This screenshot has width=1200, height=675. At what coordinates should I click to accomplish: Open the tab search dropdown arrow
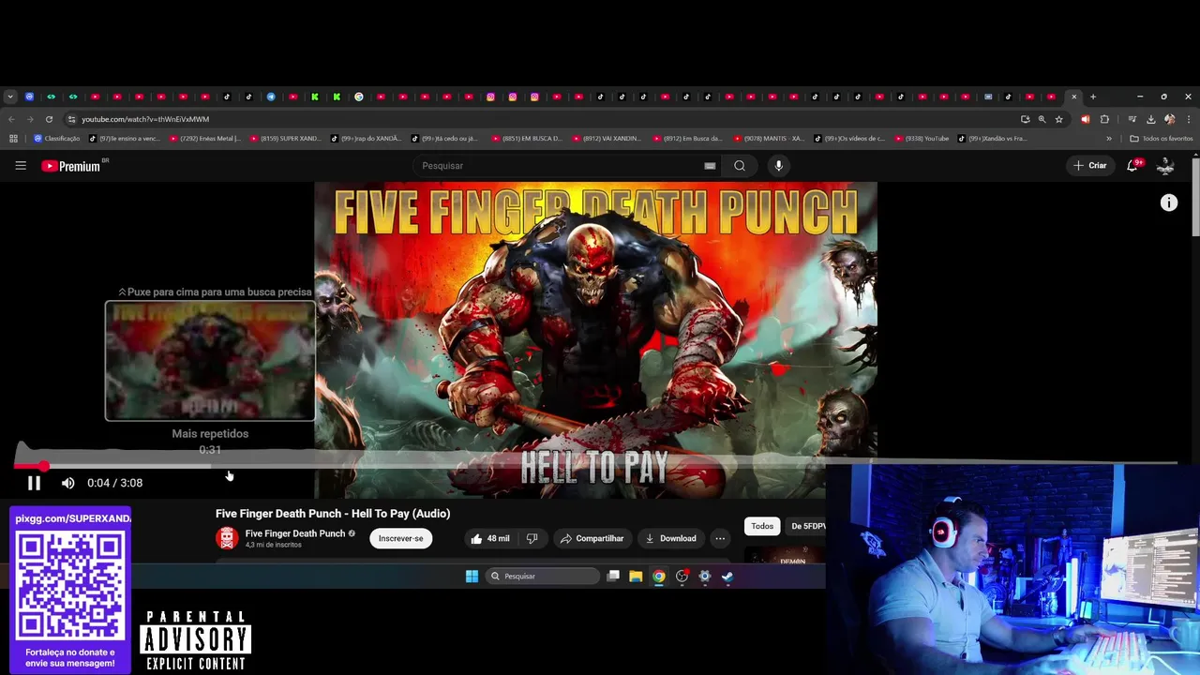tap(9, 97)
